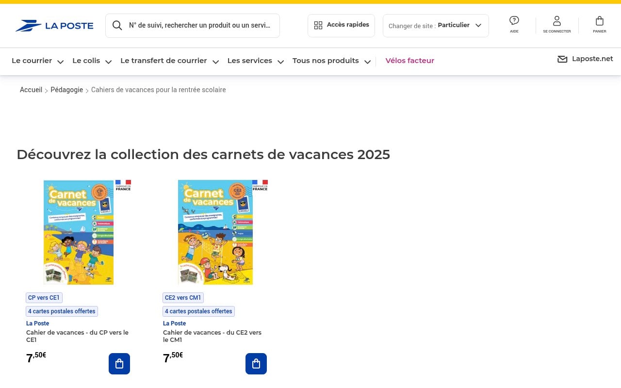Add CP vers CE1 cahier to cart
Image resolution: width=621 pixels, height=388 pixels.
[119, 364]
